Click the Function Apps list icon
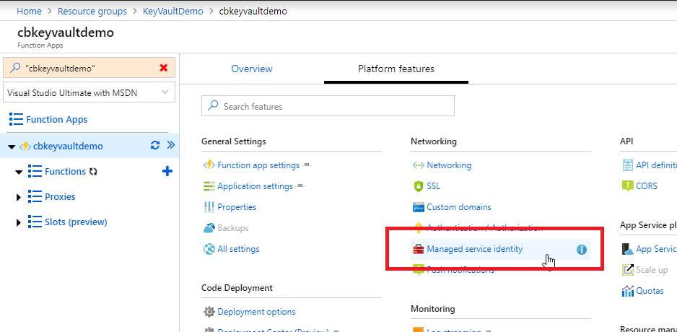This screenshot has width=677, height=332. (16, 119)
